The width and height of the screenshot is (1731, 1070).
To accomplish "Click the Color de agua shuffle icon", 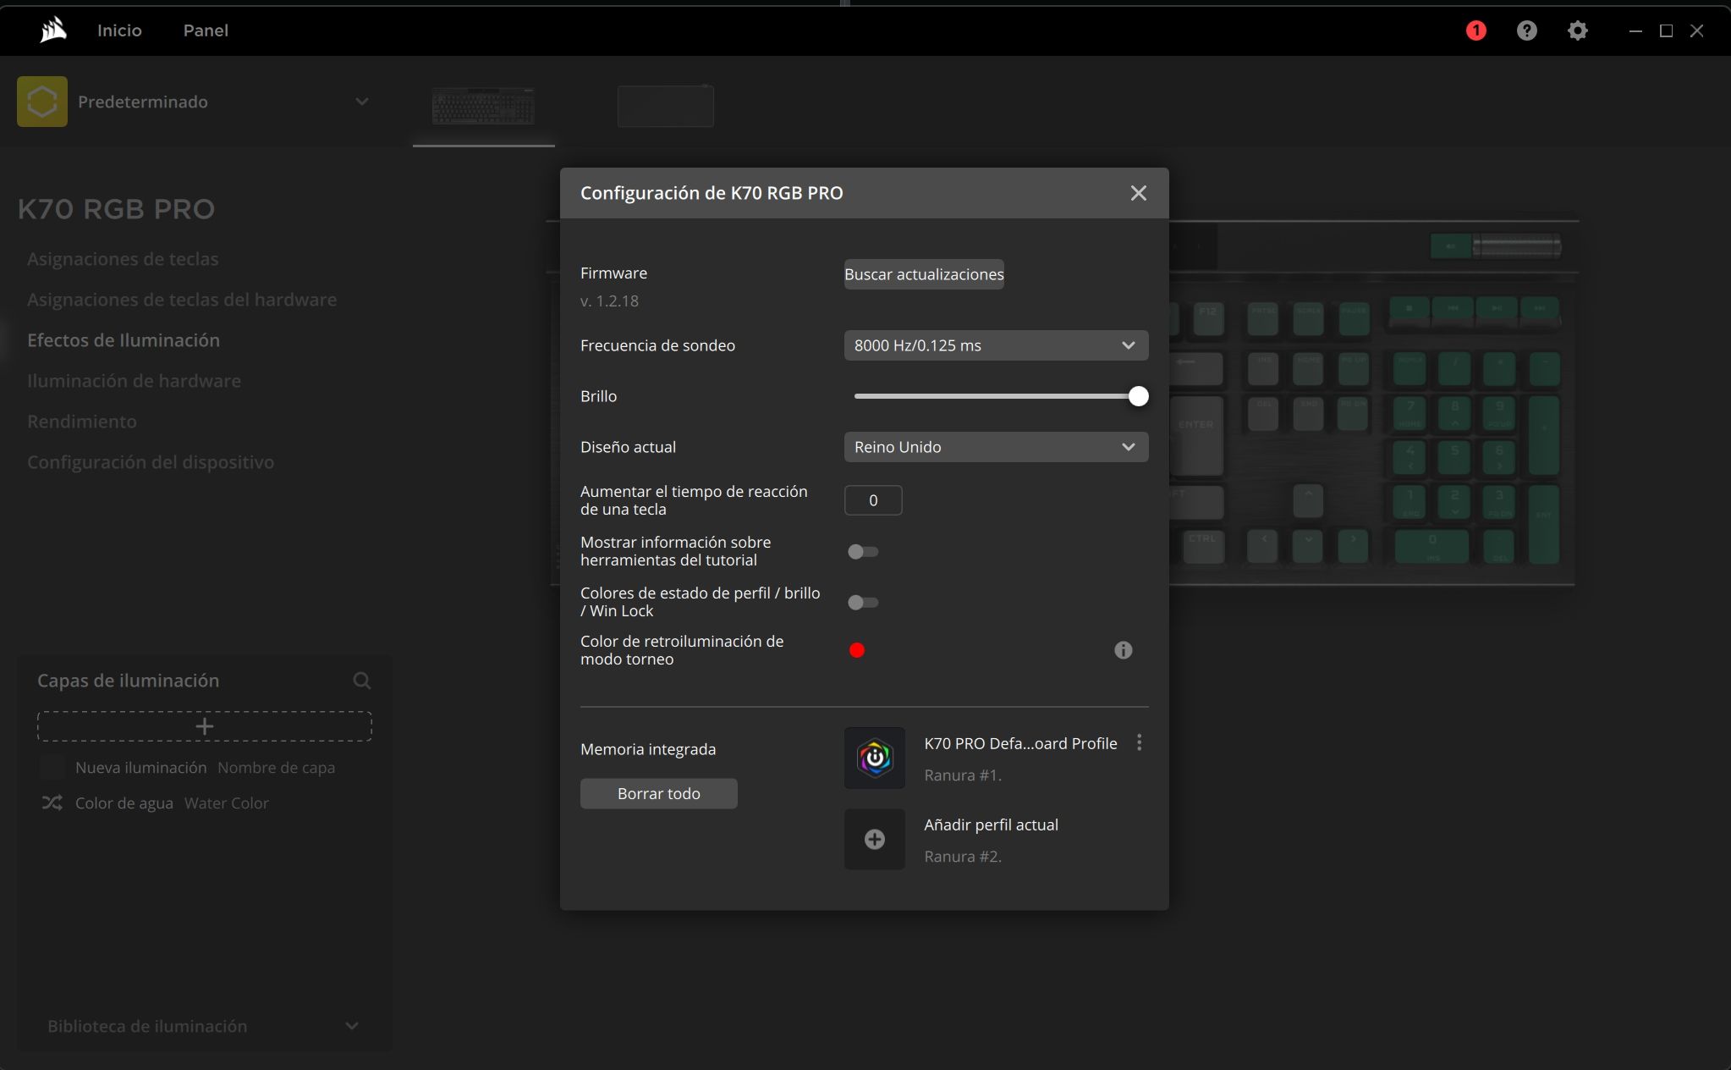I will [52, 802].
